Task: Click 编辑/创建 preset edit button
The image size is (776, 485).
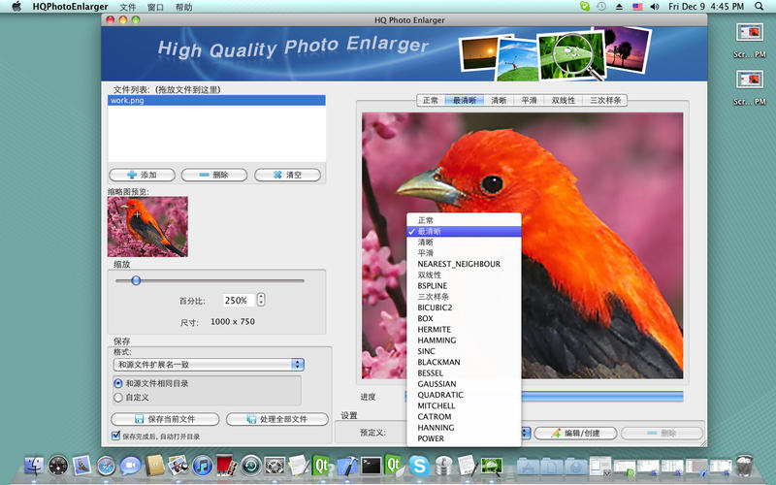Action: tap(575, 434)
